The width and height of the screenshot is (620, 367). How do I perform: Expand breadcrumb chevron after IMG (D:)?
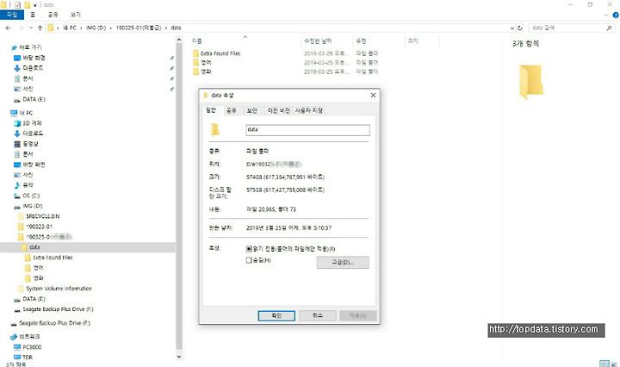(x=111, y=28)
